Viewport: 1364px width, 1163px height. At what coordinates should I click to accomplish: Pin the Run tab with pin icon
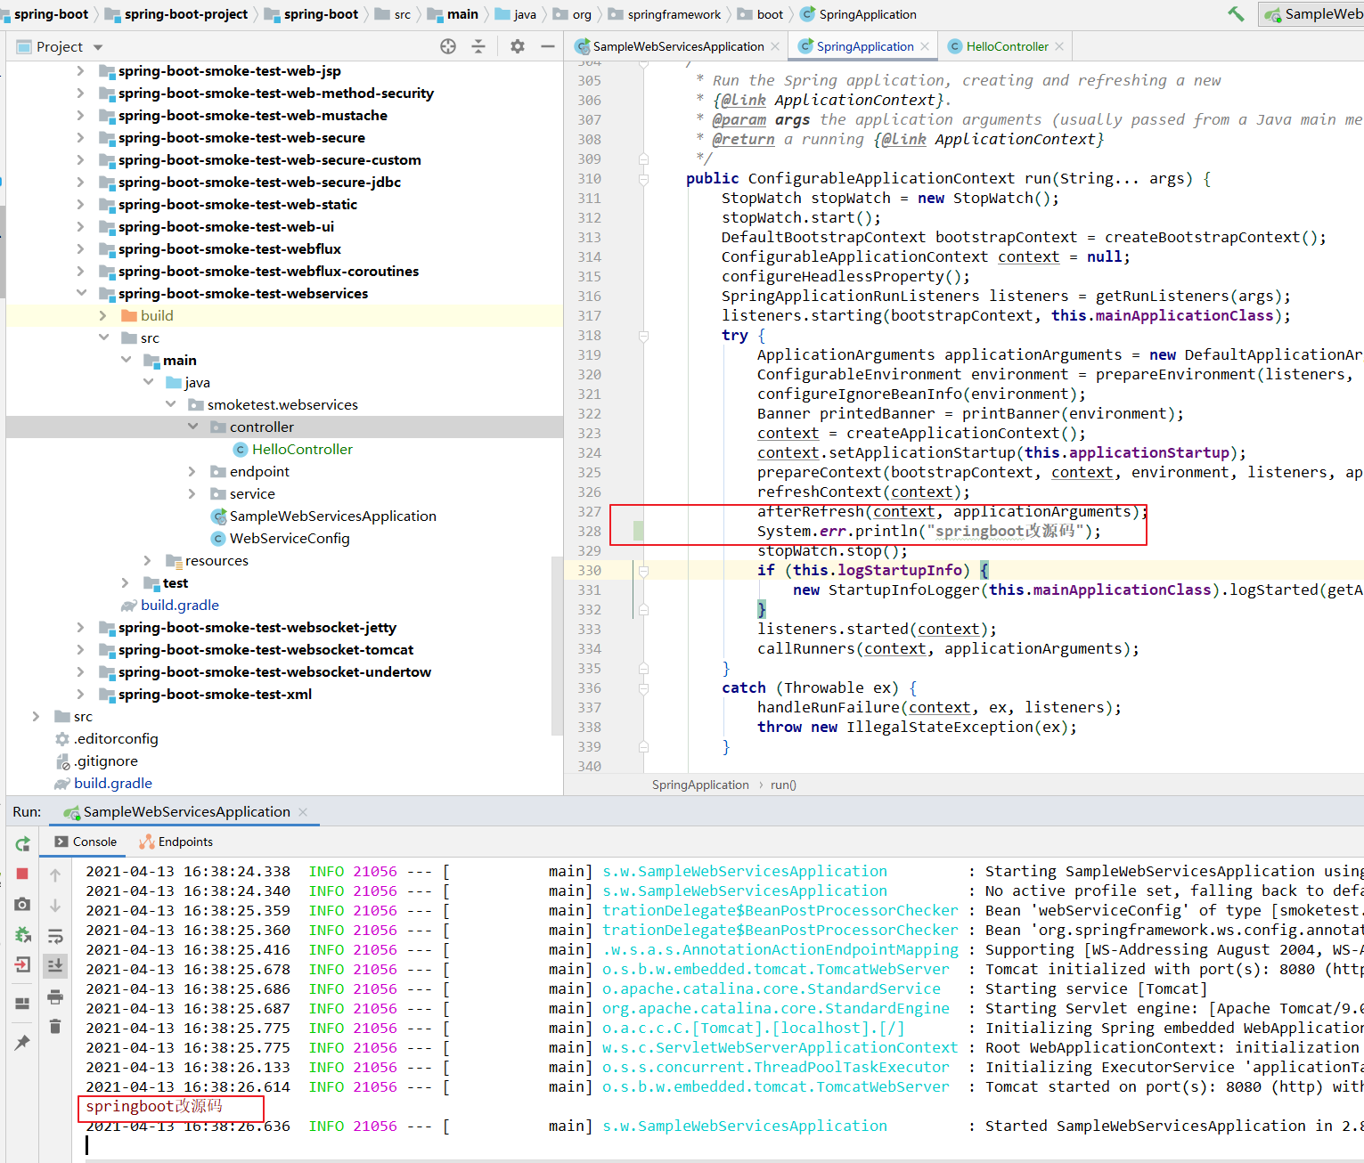coord(23,1042)
